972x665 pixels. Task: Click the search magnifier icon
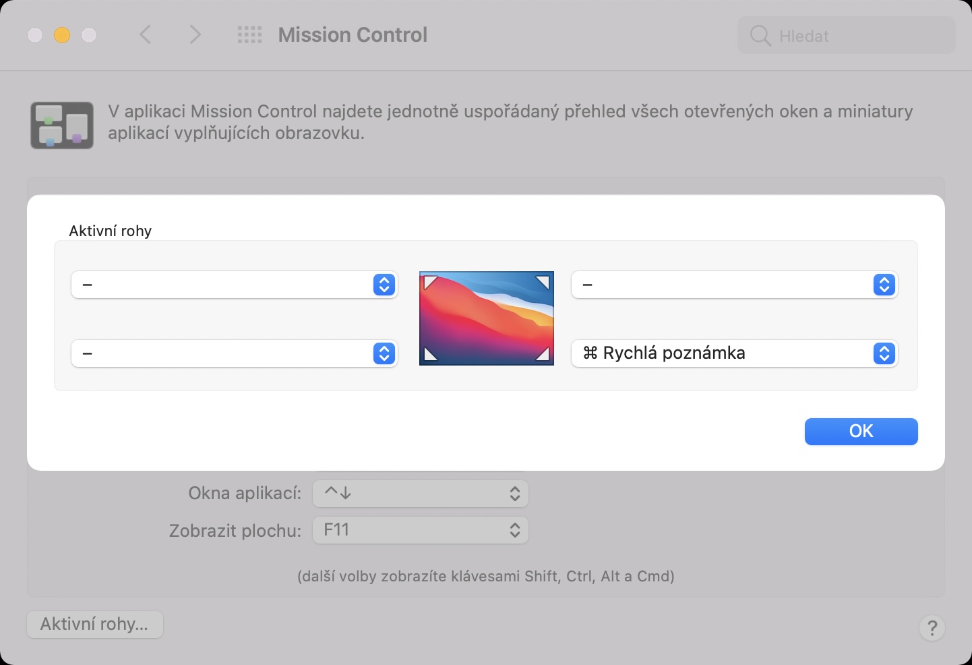(760, 36)
